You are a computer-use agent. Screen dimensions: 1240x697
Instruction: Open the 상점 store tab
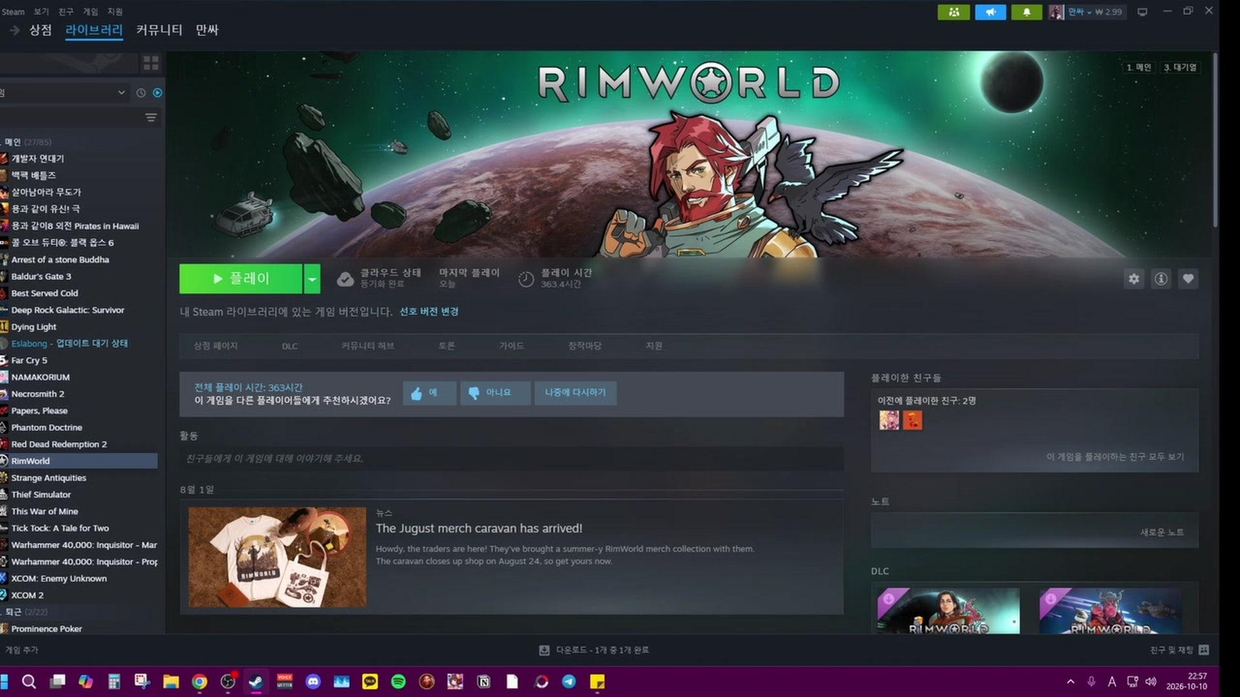click(41, 30)
